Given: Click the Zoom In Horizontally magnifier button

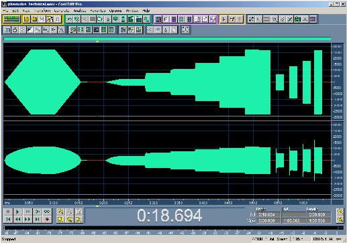Looking at the screenshot, I should pyautogui.click(x=60, y=212).
